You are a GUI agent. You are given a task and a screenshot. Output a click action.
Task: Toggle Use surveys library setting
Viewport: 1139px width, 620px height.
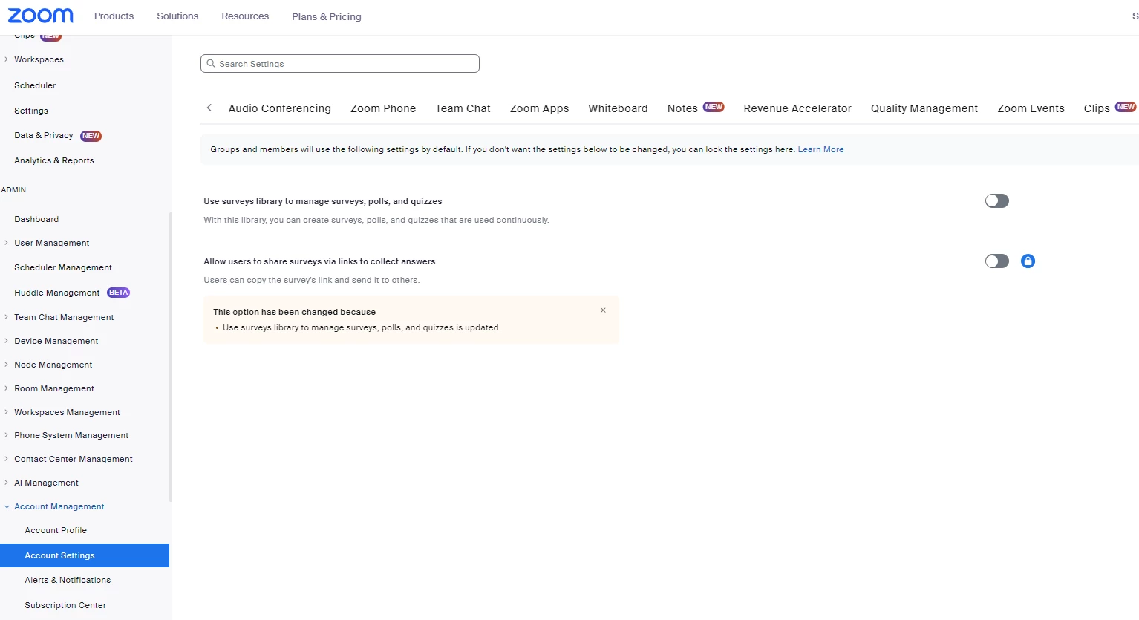click(x=997, y=200)
